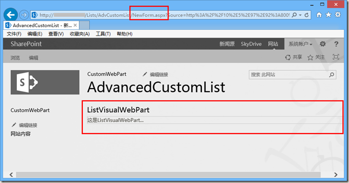Refresh the page with the reload icon
Viewport: 349px width, 183px height.
(307, 15)
